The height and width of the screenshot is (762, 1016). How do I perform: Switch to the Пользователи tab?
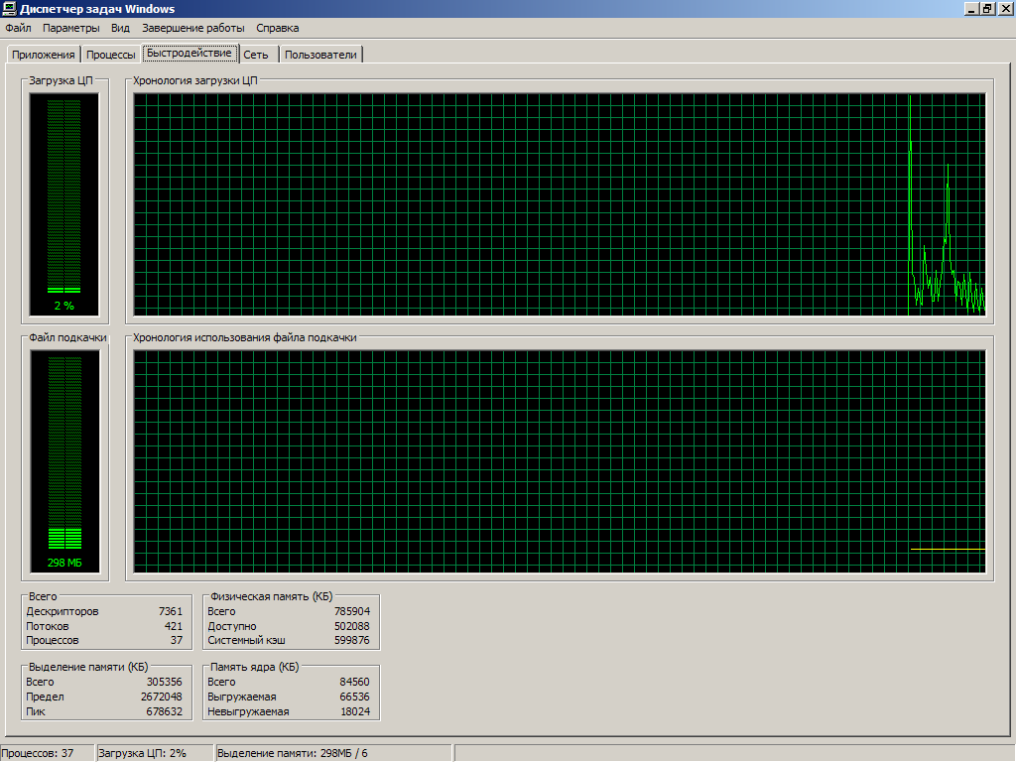pyautogui.click(x=320, y=55)
